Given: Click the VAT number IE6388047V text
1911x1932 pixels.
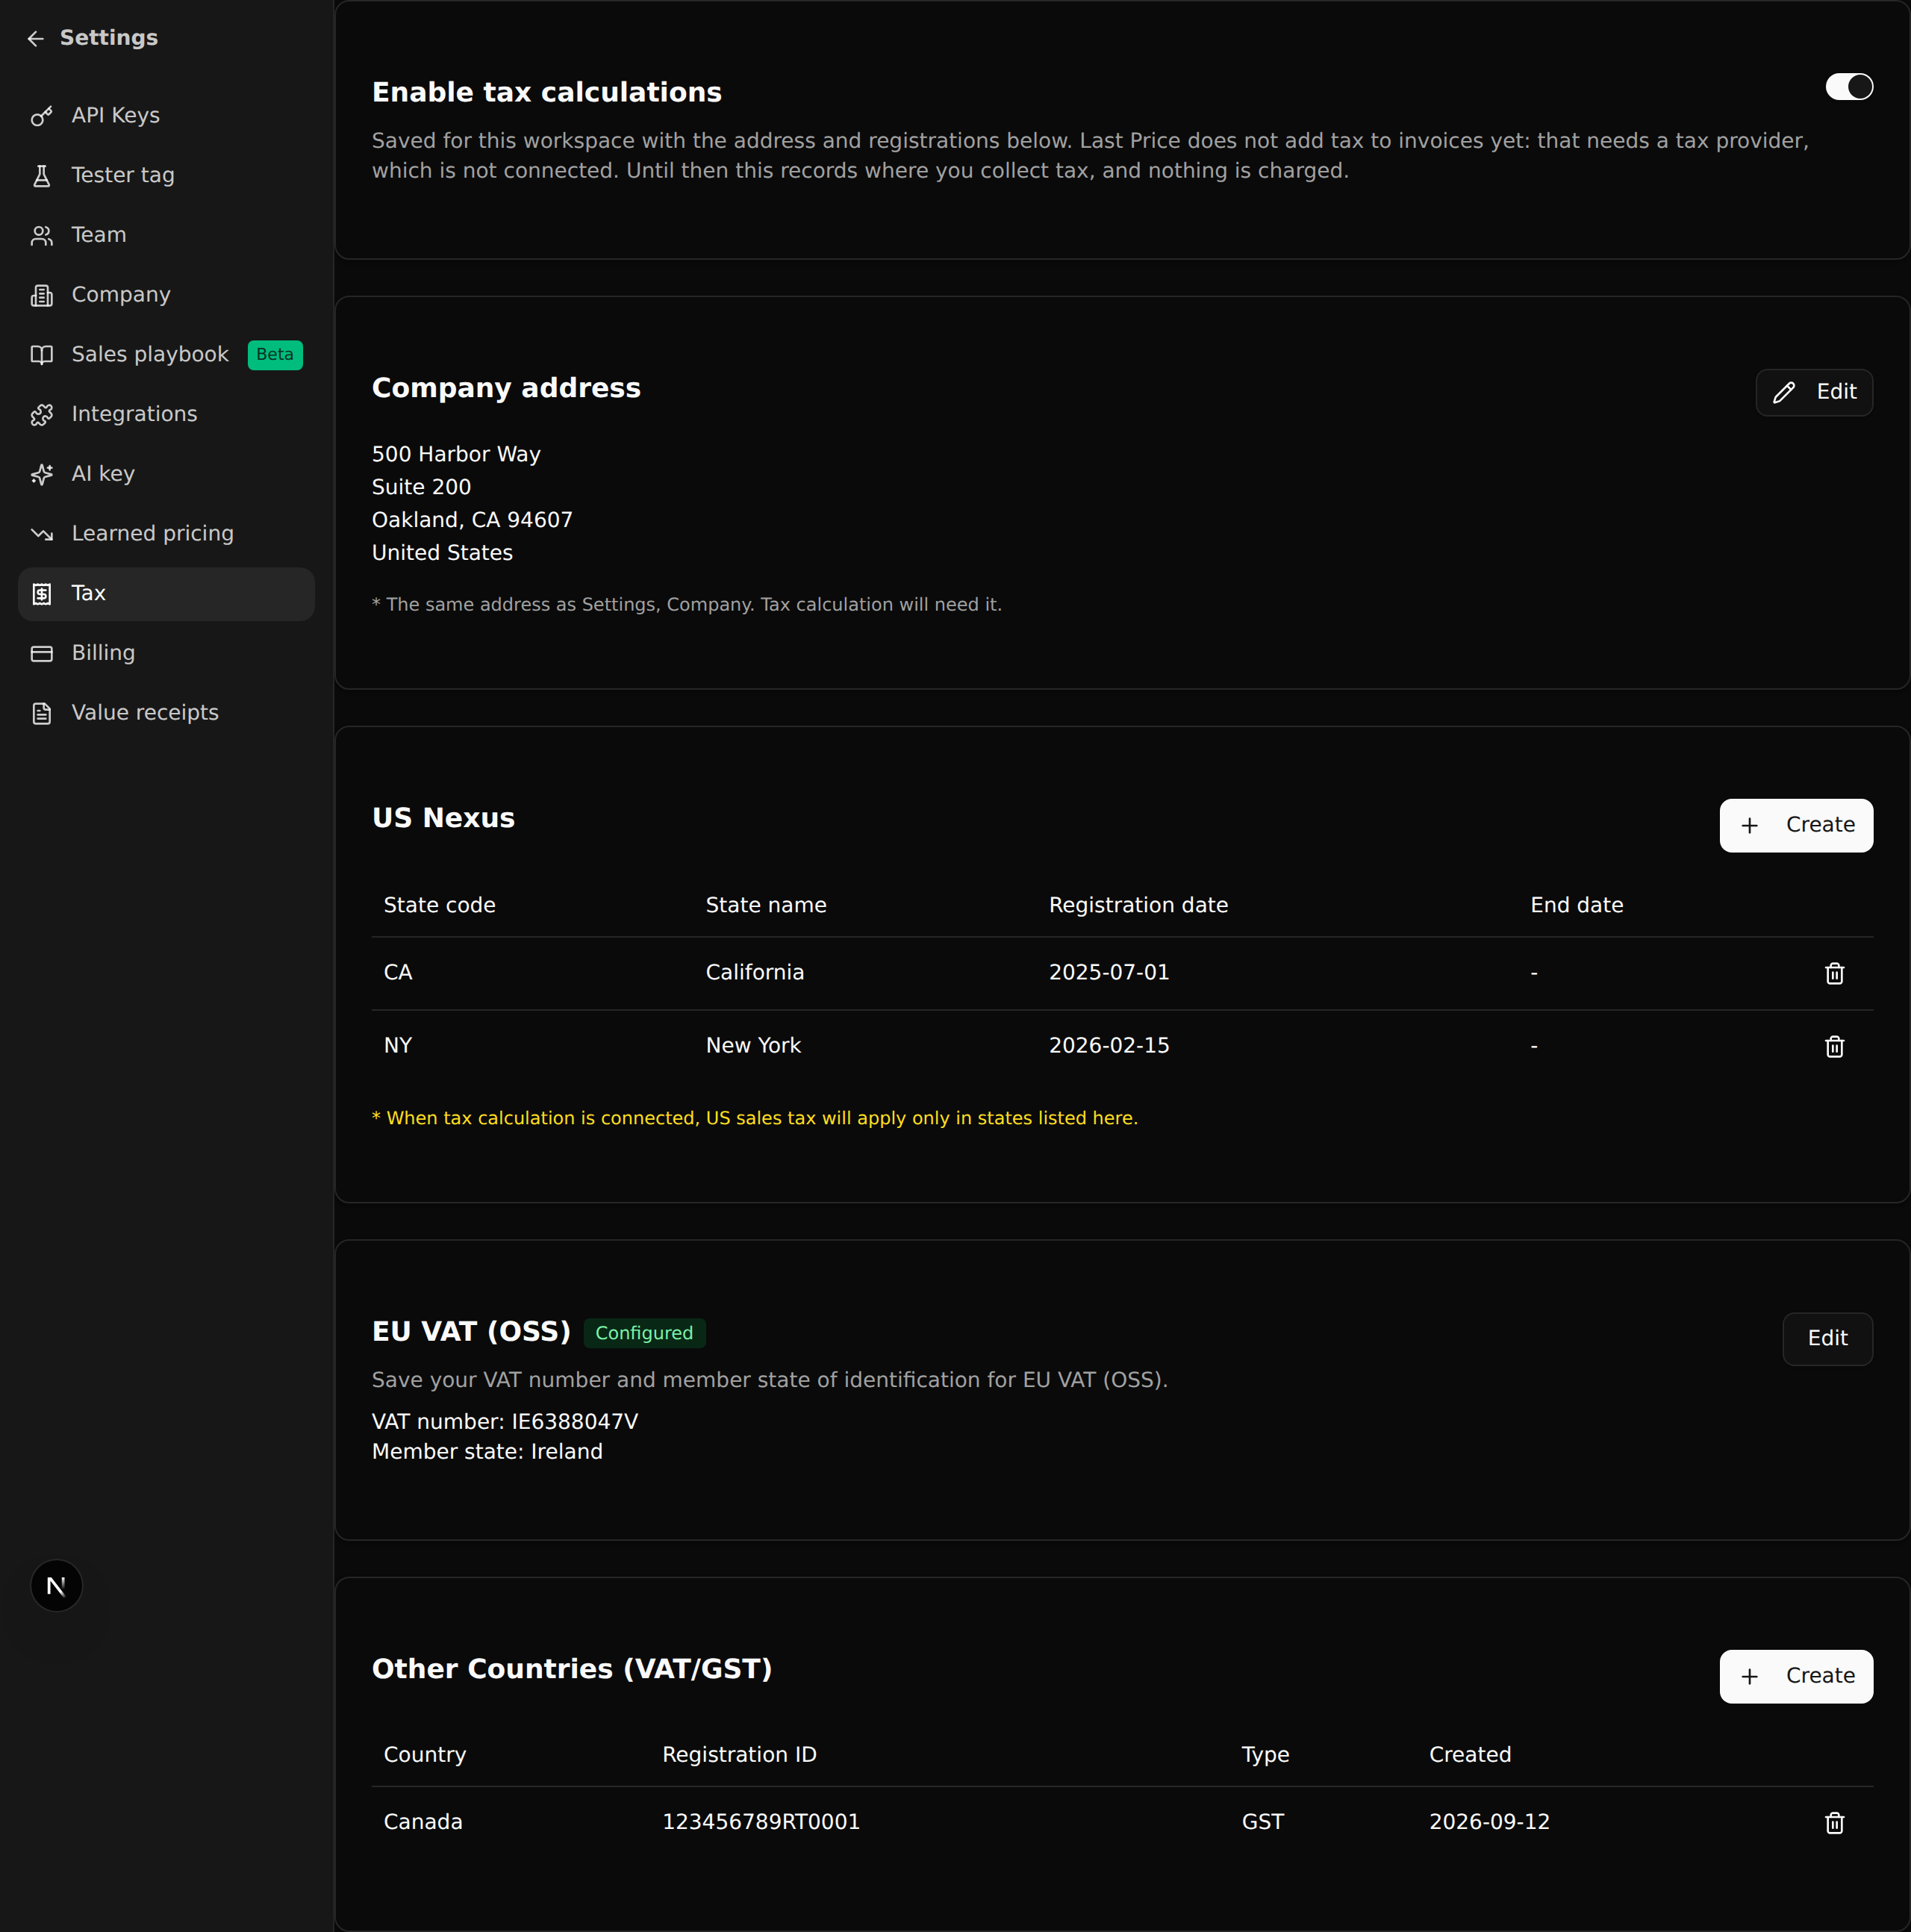Looking at the screenshot, I should pos(505,1421).
